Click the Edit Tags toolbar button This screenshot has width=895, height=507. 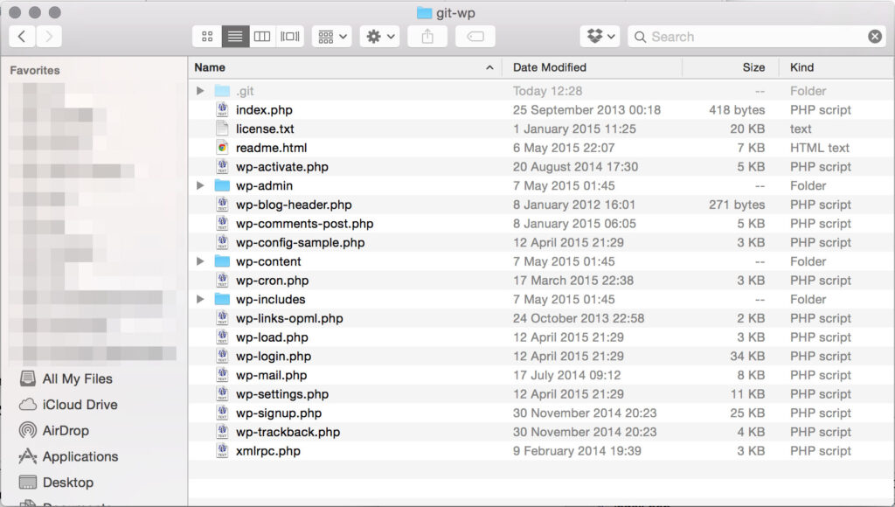tap(475, 37)
